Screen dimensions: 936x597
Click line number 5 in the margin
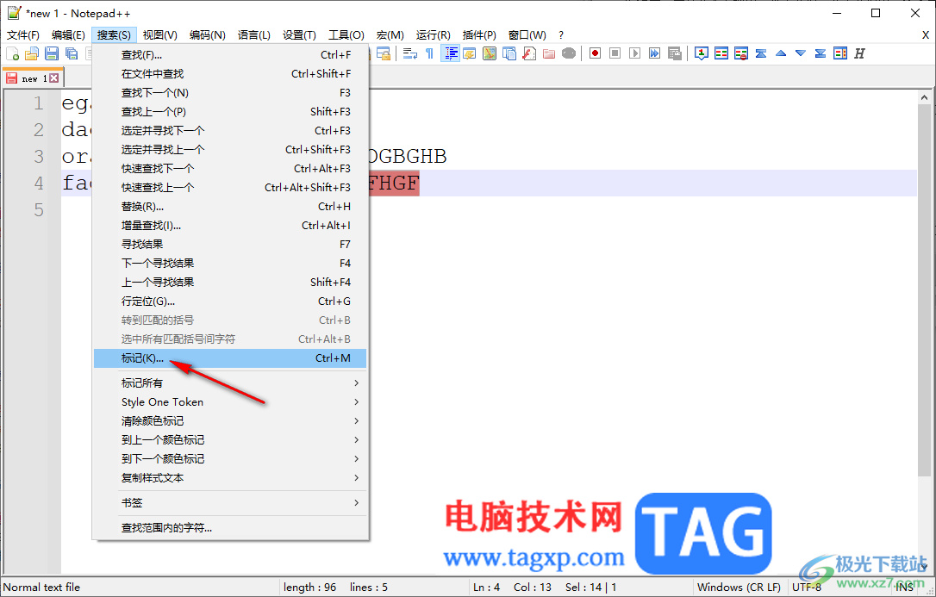[x=38, y=210]
